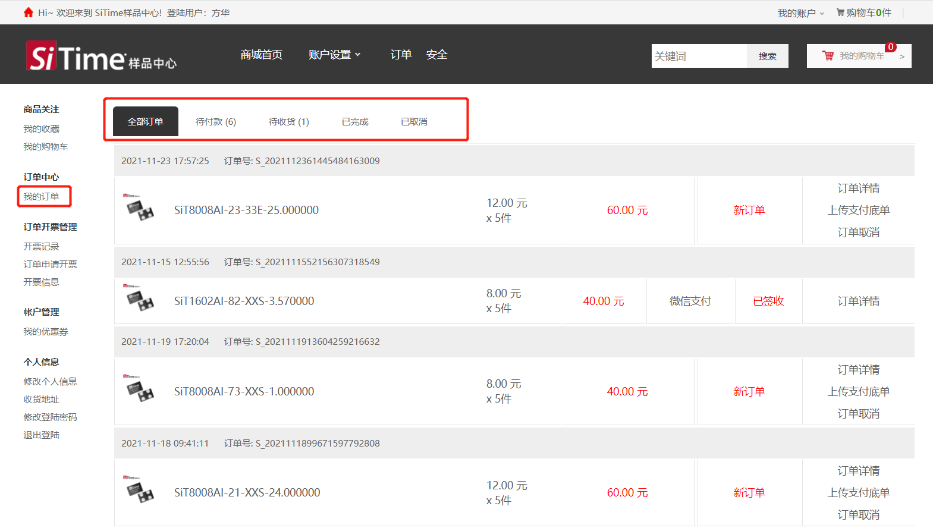Viewport: 933px width, 528px height.
Task: Open 我的收藏 in sidebar
Action: tap(42, 129)
